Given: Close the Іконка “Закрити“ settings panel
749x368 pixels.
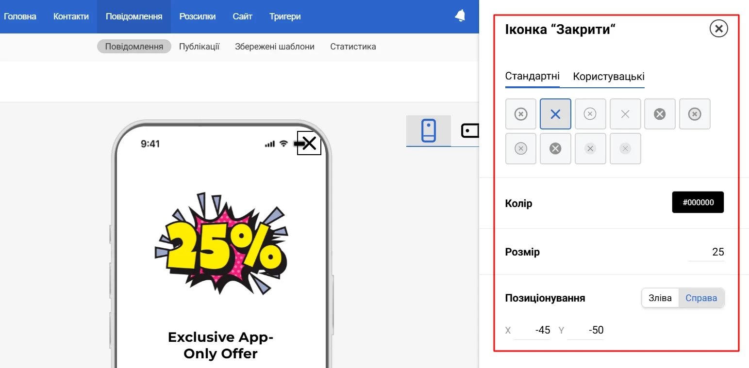Looking at the screenshot, I should [718, 29].
